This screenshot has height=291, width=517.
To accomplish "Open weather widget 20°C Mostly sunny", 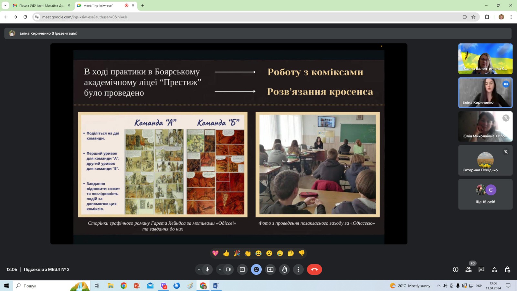I will click(410, 286).
